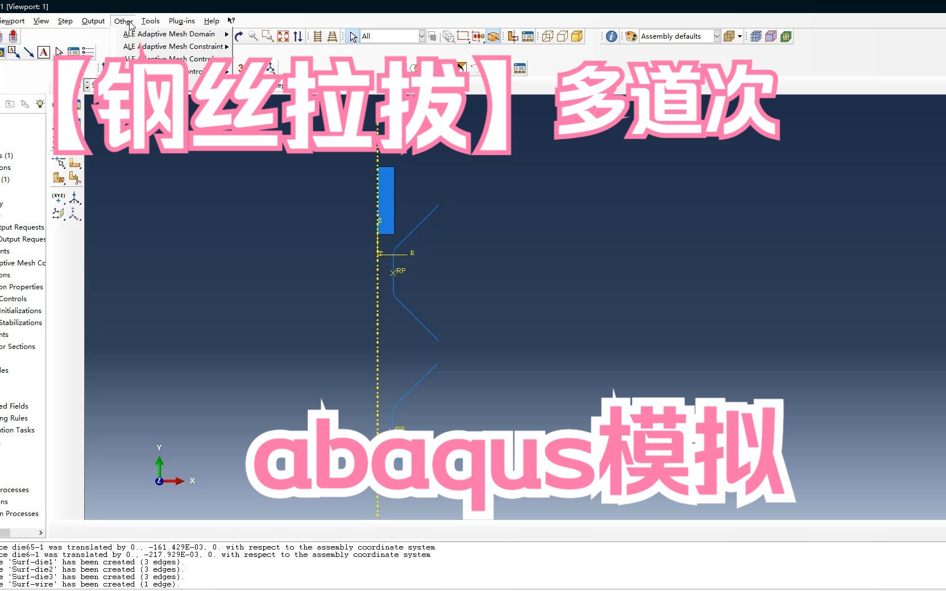This screenshot has height=591, width=946.
Task: Click the model tree up-folder icon
Action: (x=10, y=104)
